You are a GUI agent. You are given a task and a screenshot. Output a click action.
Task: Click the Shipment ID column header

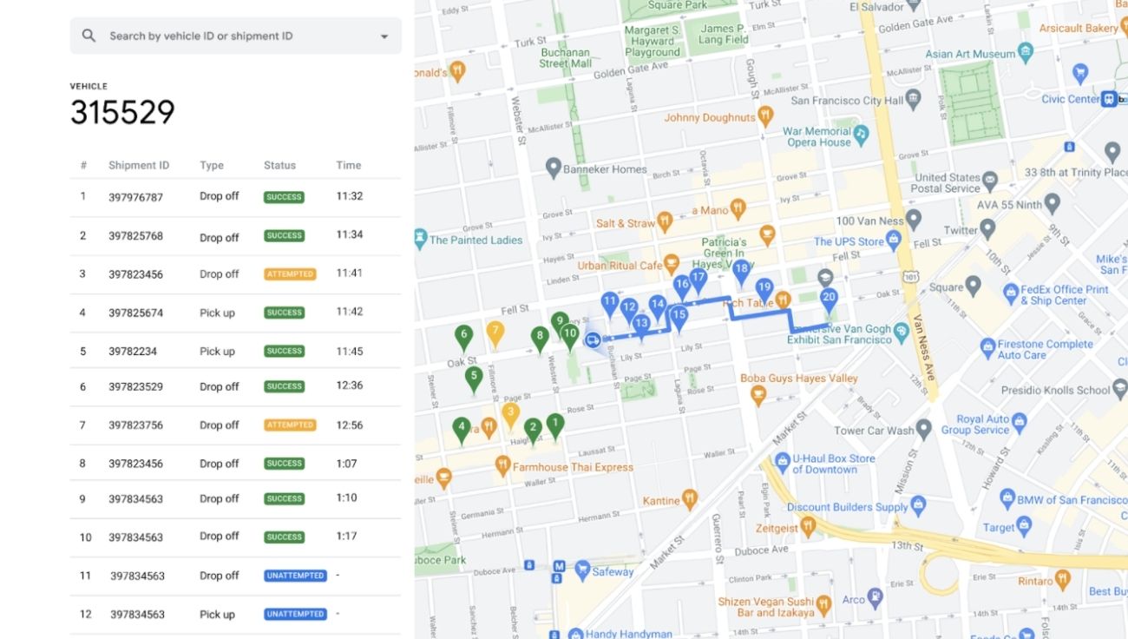(139, 165)
